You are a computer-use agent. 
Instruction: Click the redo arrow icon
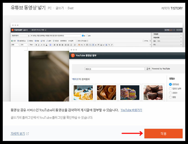tap(112, 45)
